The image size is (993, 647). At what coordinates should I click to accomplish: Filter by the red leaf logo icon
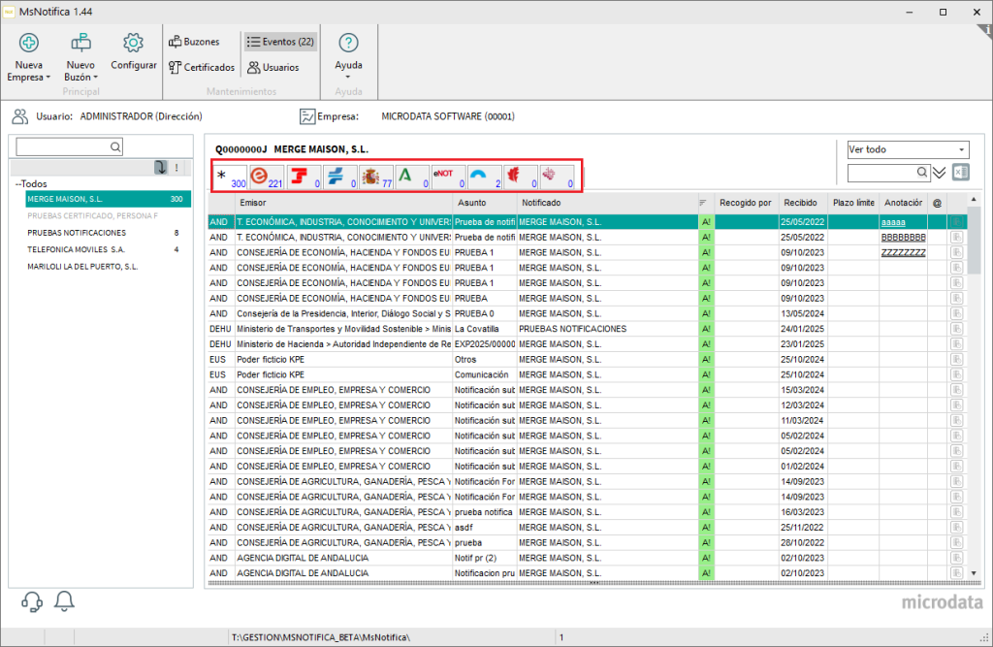click(521, 177)
